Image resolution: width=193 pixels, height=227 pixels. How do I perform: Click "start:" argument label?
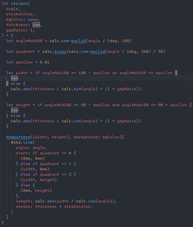tap(23, 153)
